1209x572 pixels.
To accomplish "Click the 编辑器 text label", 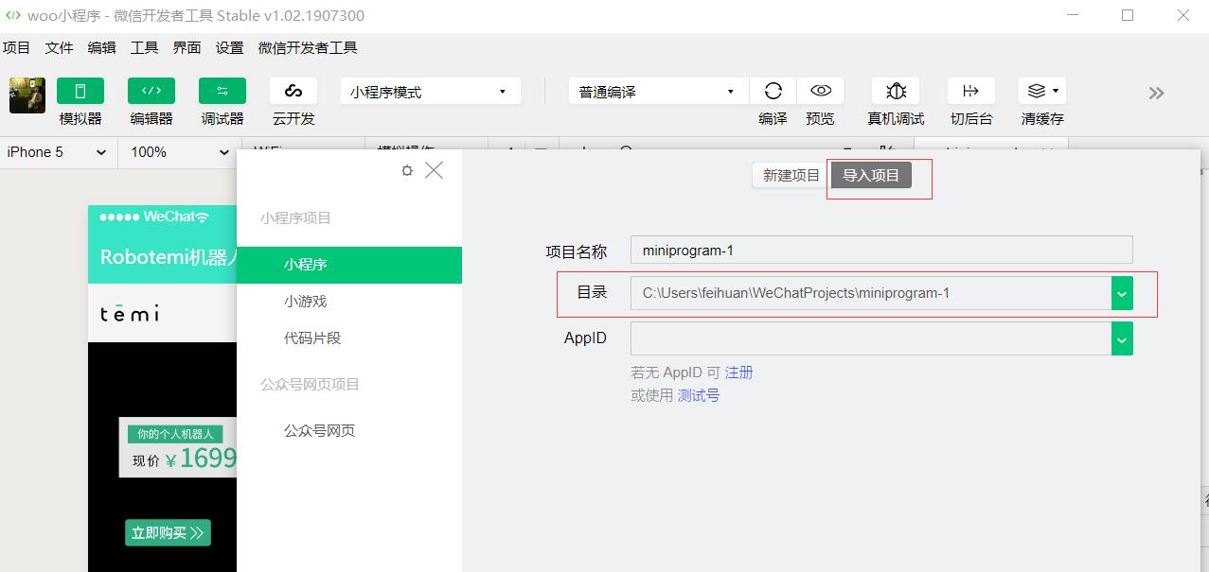I will point(151,119).
